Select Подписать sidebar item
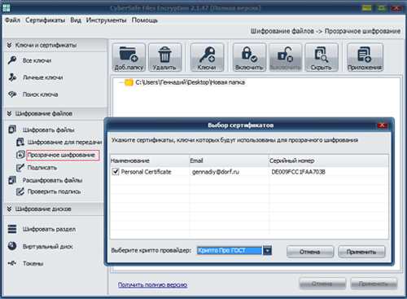This screenshot has height=299, width=407. click(42, 168)
